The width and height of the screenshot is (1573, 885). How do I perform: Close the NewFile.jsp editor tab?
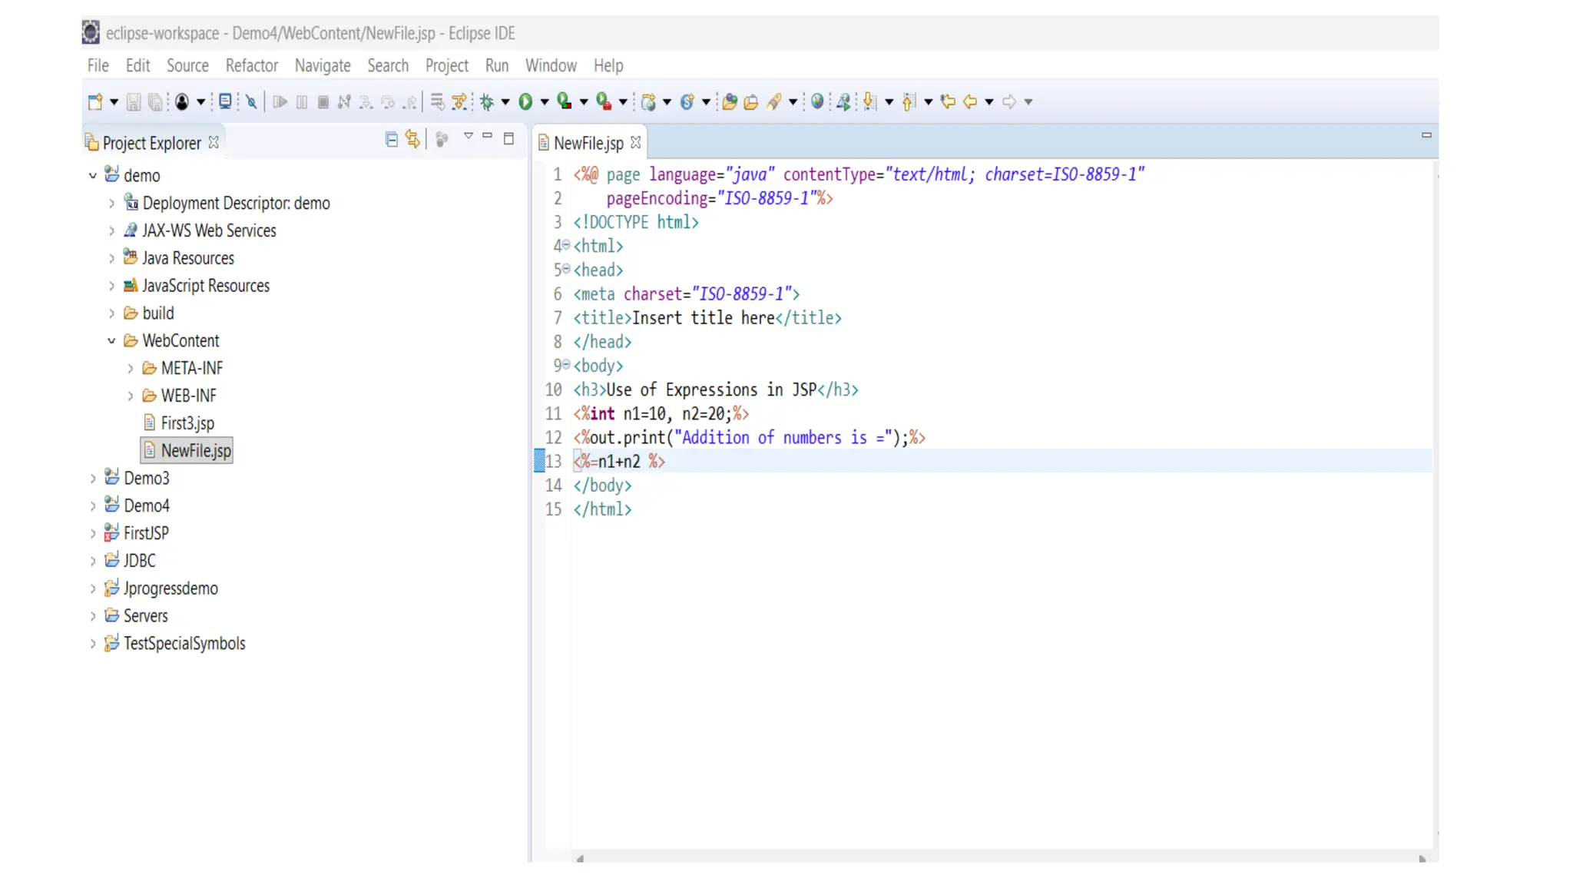click(x=636, y=143)
